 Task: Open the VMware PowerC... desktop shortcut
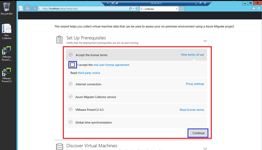coord(7,54)
